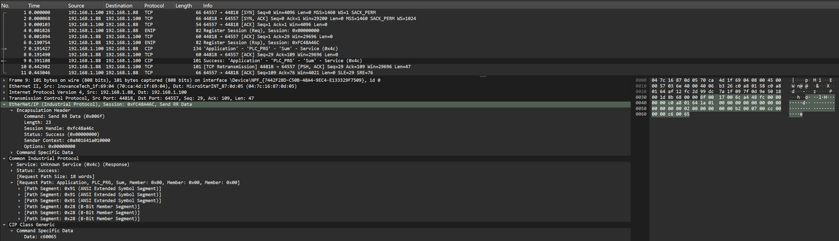The height and width of the screenshot is (241, 839).
Task: Select packet 3 at time 0.000103
Action: coord(419,24)
